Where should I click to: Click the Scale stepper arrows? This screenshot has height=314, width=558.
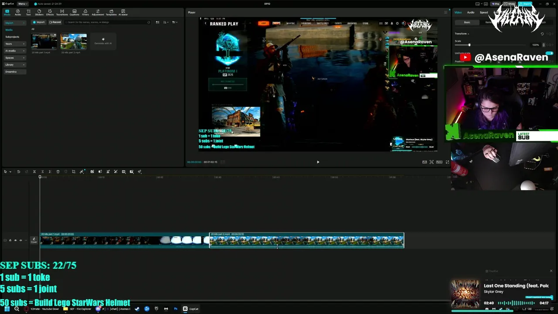pos(543,45)
